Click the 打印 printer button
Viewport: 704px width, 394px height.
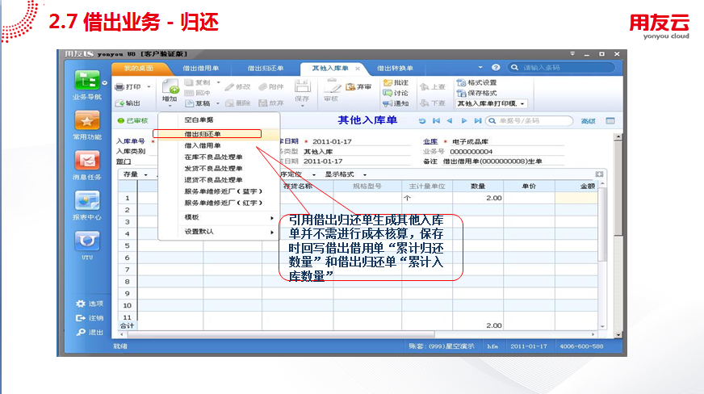click(128, 86)
